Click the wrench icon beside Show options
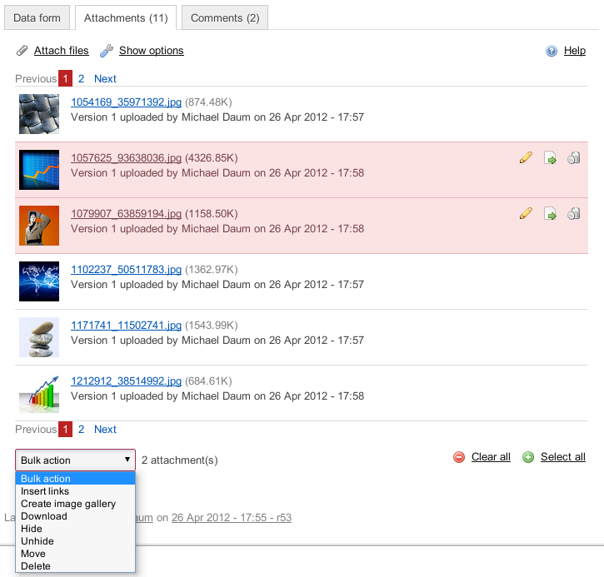The width and height of the screenshot is (604, 577). pyautogui.click(x=107, y=51)
